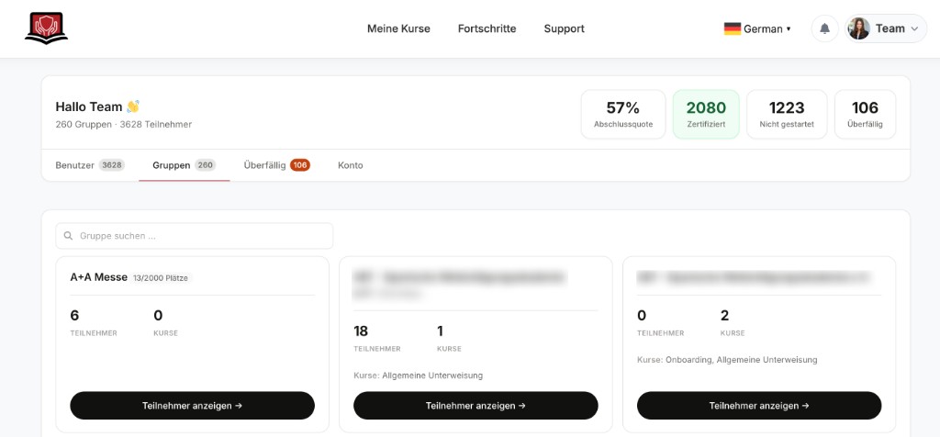Focus the Gruppe suchen search field
The image size is (940, 437).
click(x=195, y=236)
